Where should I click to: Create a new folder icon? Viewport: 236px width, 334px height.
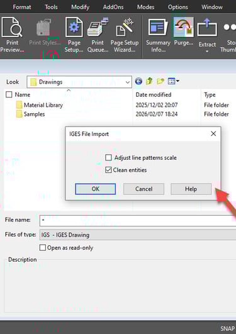[160, 81]
